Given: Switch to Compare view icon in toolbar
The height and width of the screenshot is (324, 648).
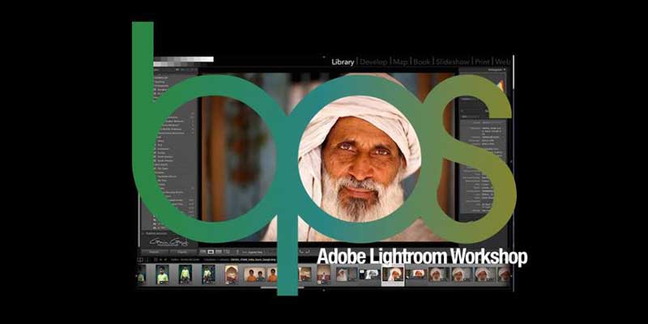Looking at the screenshot, I should [x=218, y=251].
